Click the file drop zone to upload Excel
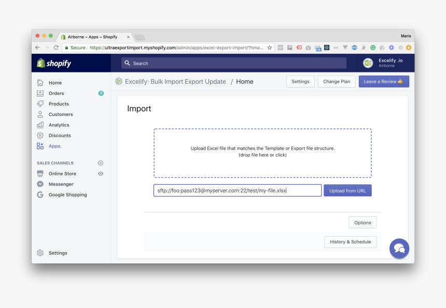This screenshot has width=446, height=308. 262,153
